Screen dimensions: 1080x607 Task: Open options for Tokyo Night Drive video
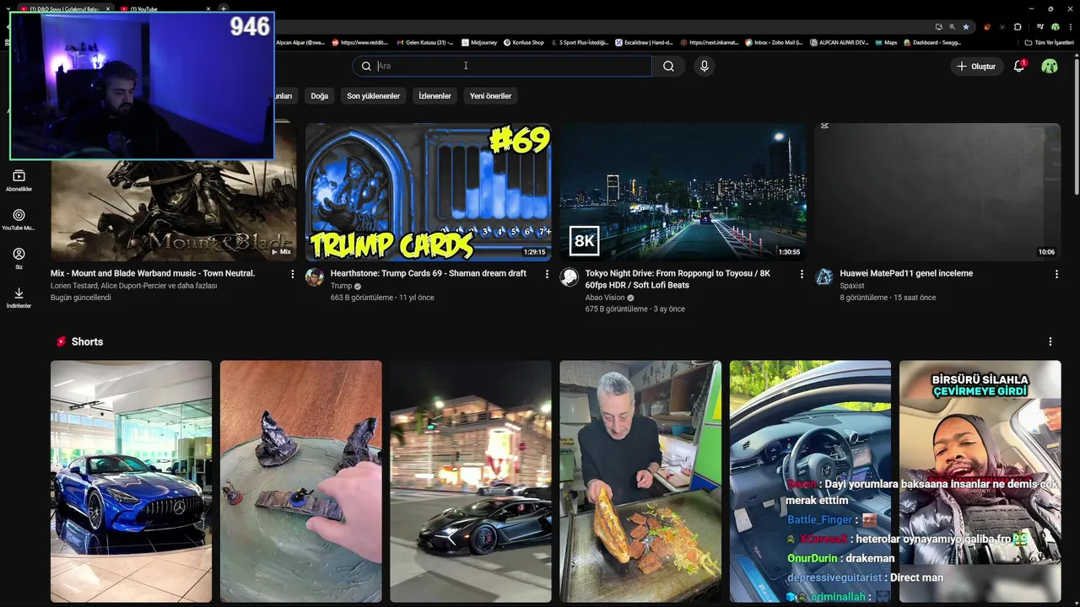pos(802,274)
